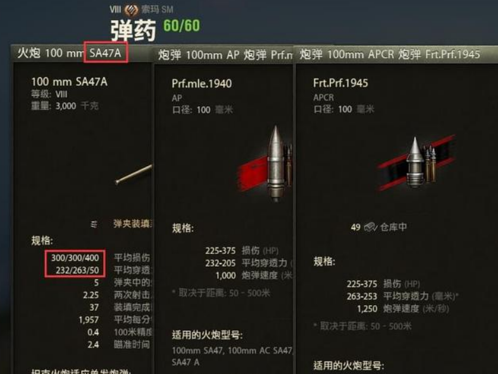Click the warehouse stock icon next to 49
The image size is (498, 374).
370,227
